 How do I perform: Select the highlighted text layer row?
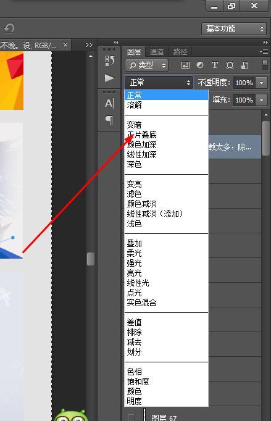(x=235, y=146)
